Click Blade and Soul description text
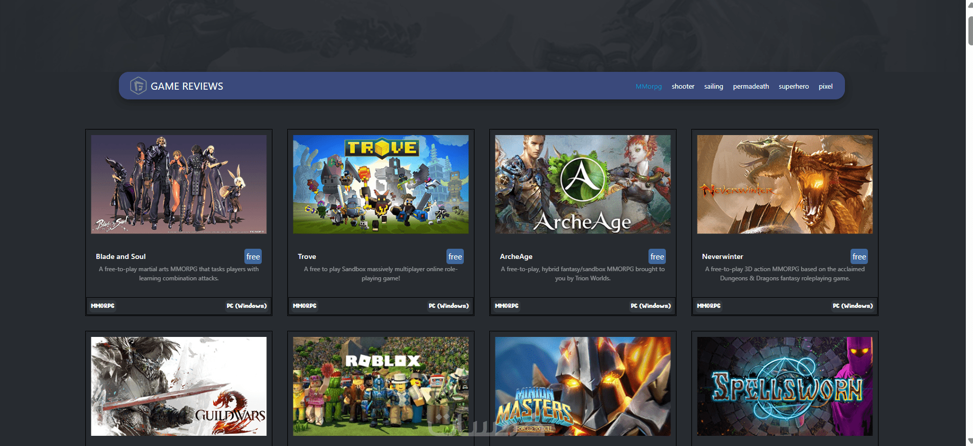Screen dimensions: 973x446 pos(179,274)
